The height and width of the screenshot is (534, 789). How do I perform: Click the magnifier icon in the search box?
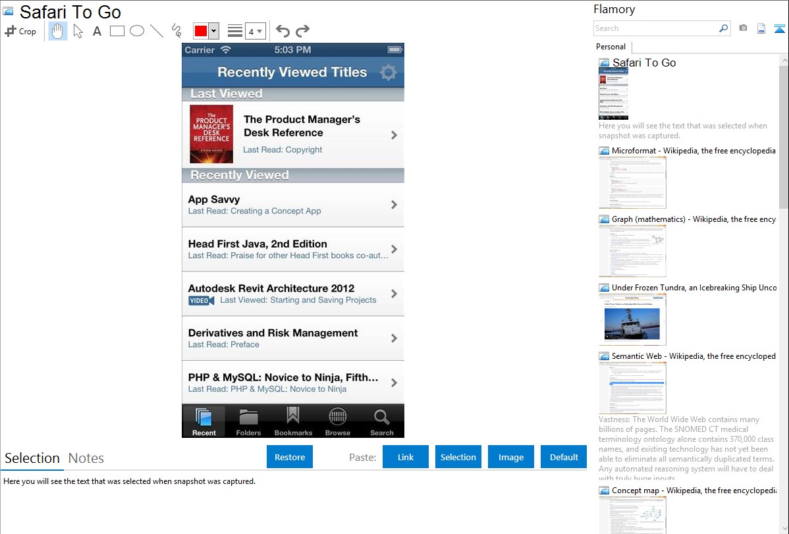[724, 28]
